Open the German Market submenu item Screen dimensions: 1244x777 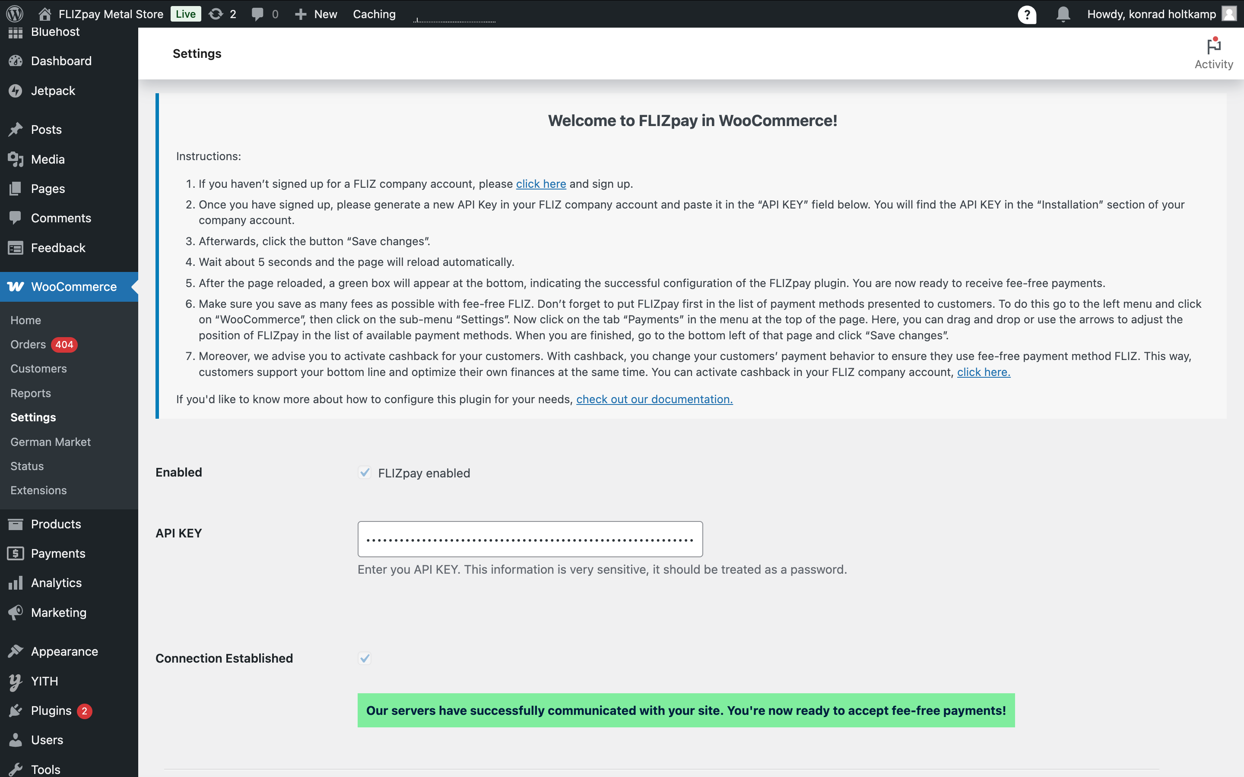click(x=51, y=442)
